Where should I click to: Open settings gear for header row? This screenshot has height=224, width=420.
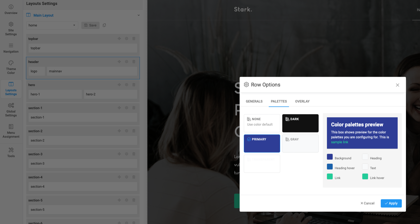[127, 62]
